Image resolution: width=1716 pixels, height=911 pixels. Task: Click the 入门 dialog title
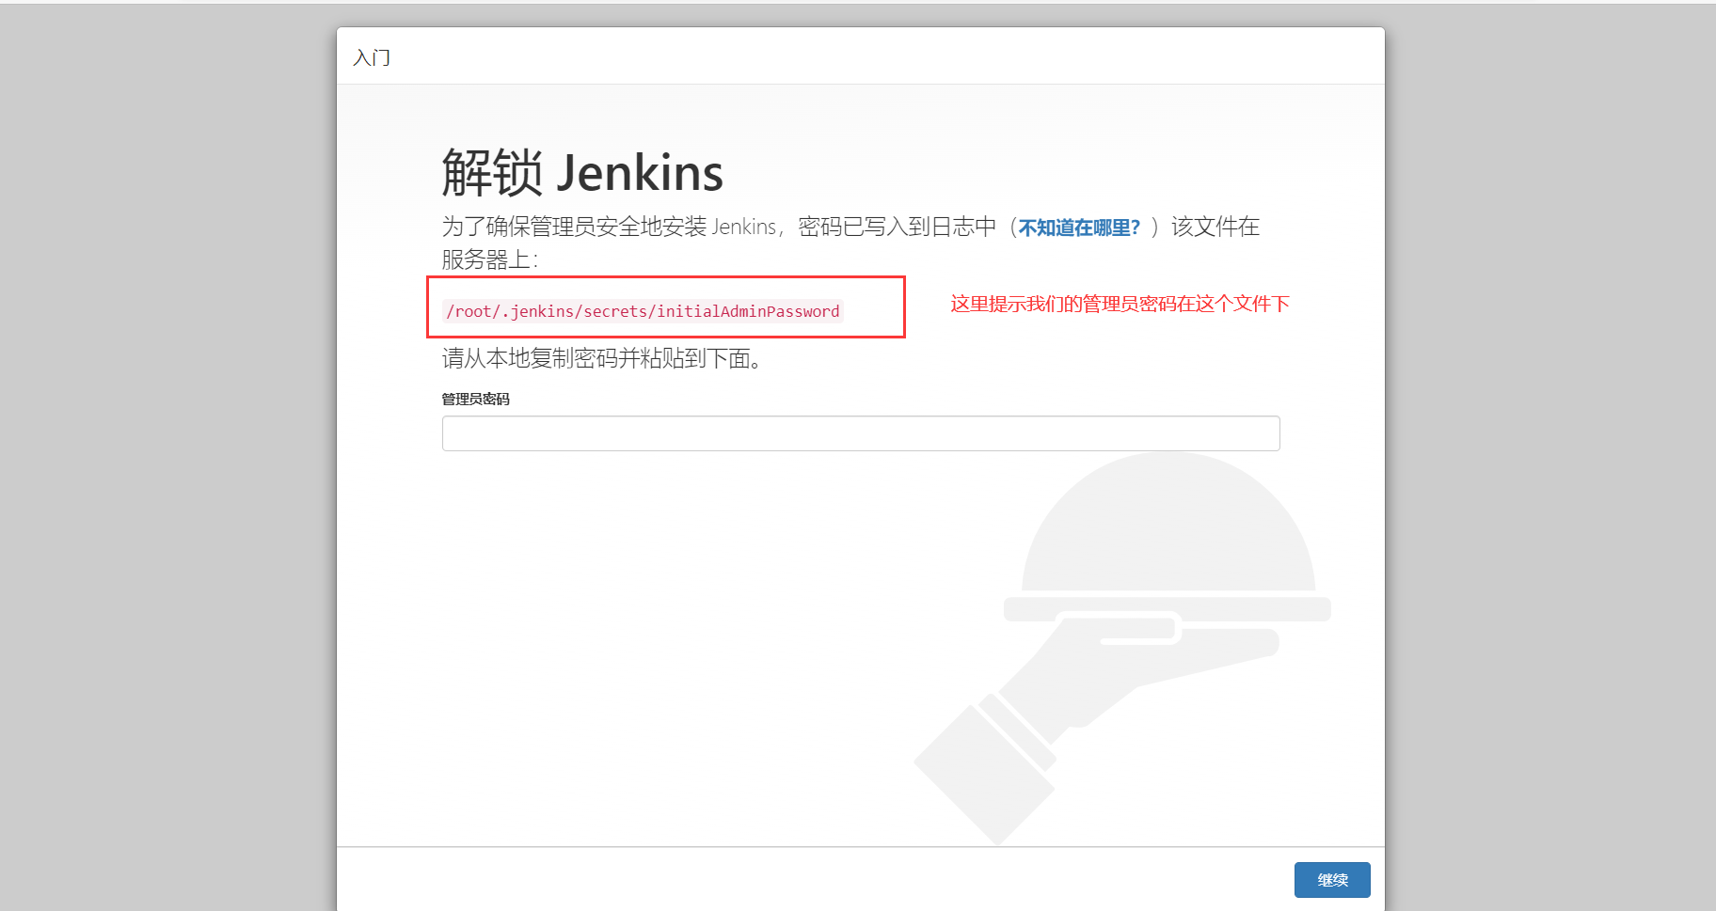[372, 57]
